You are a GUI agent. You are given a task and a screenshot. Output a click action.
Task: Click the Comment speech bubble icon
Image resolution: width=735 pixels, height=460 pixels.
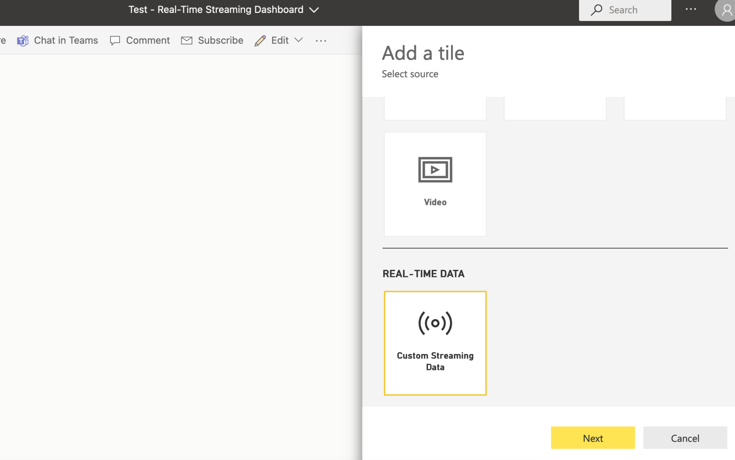click(115, 40)
